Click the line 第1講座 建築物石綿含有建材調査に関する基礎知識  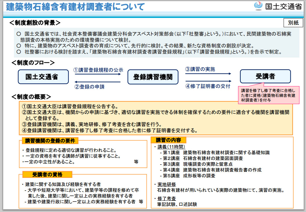click(x=215, y=152)
